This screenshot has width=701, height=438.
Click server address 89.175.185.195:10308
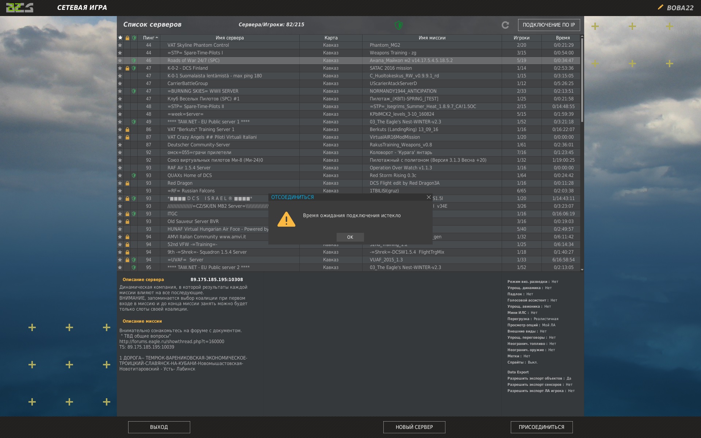[217, 280]
